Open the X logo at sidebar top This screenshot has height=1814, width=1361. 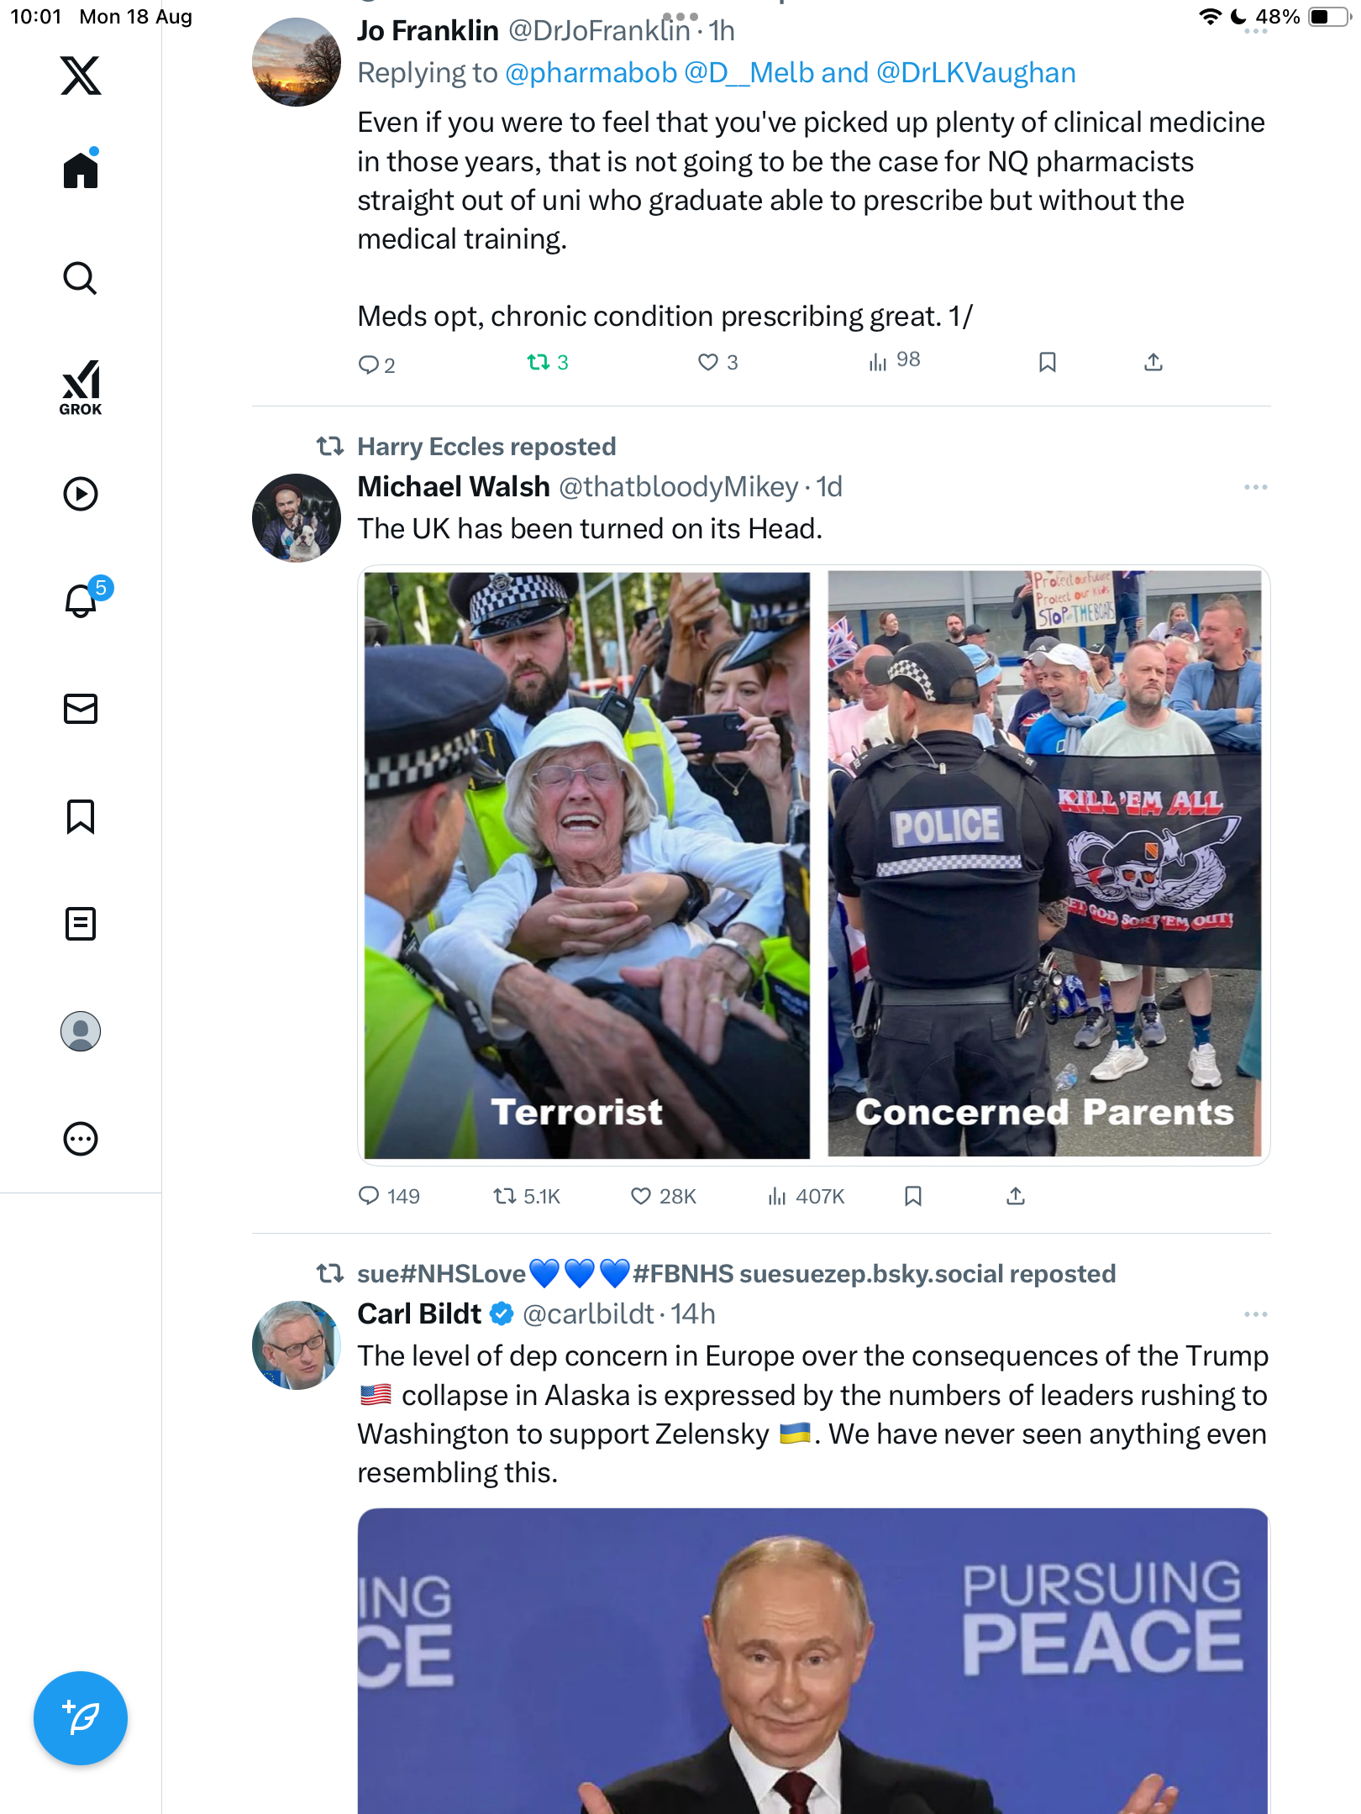(x=81, y=76)
